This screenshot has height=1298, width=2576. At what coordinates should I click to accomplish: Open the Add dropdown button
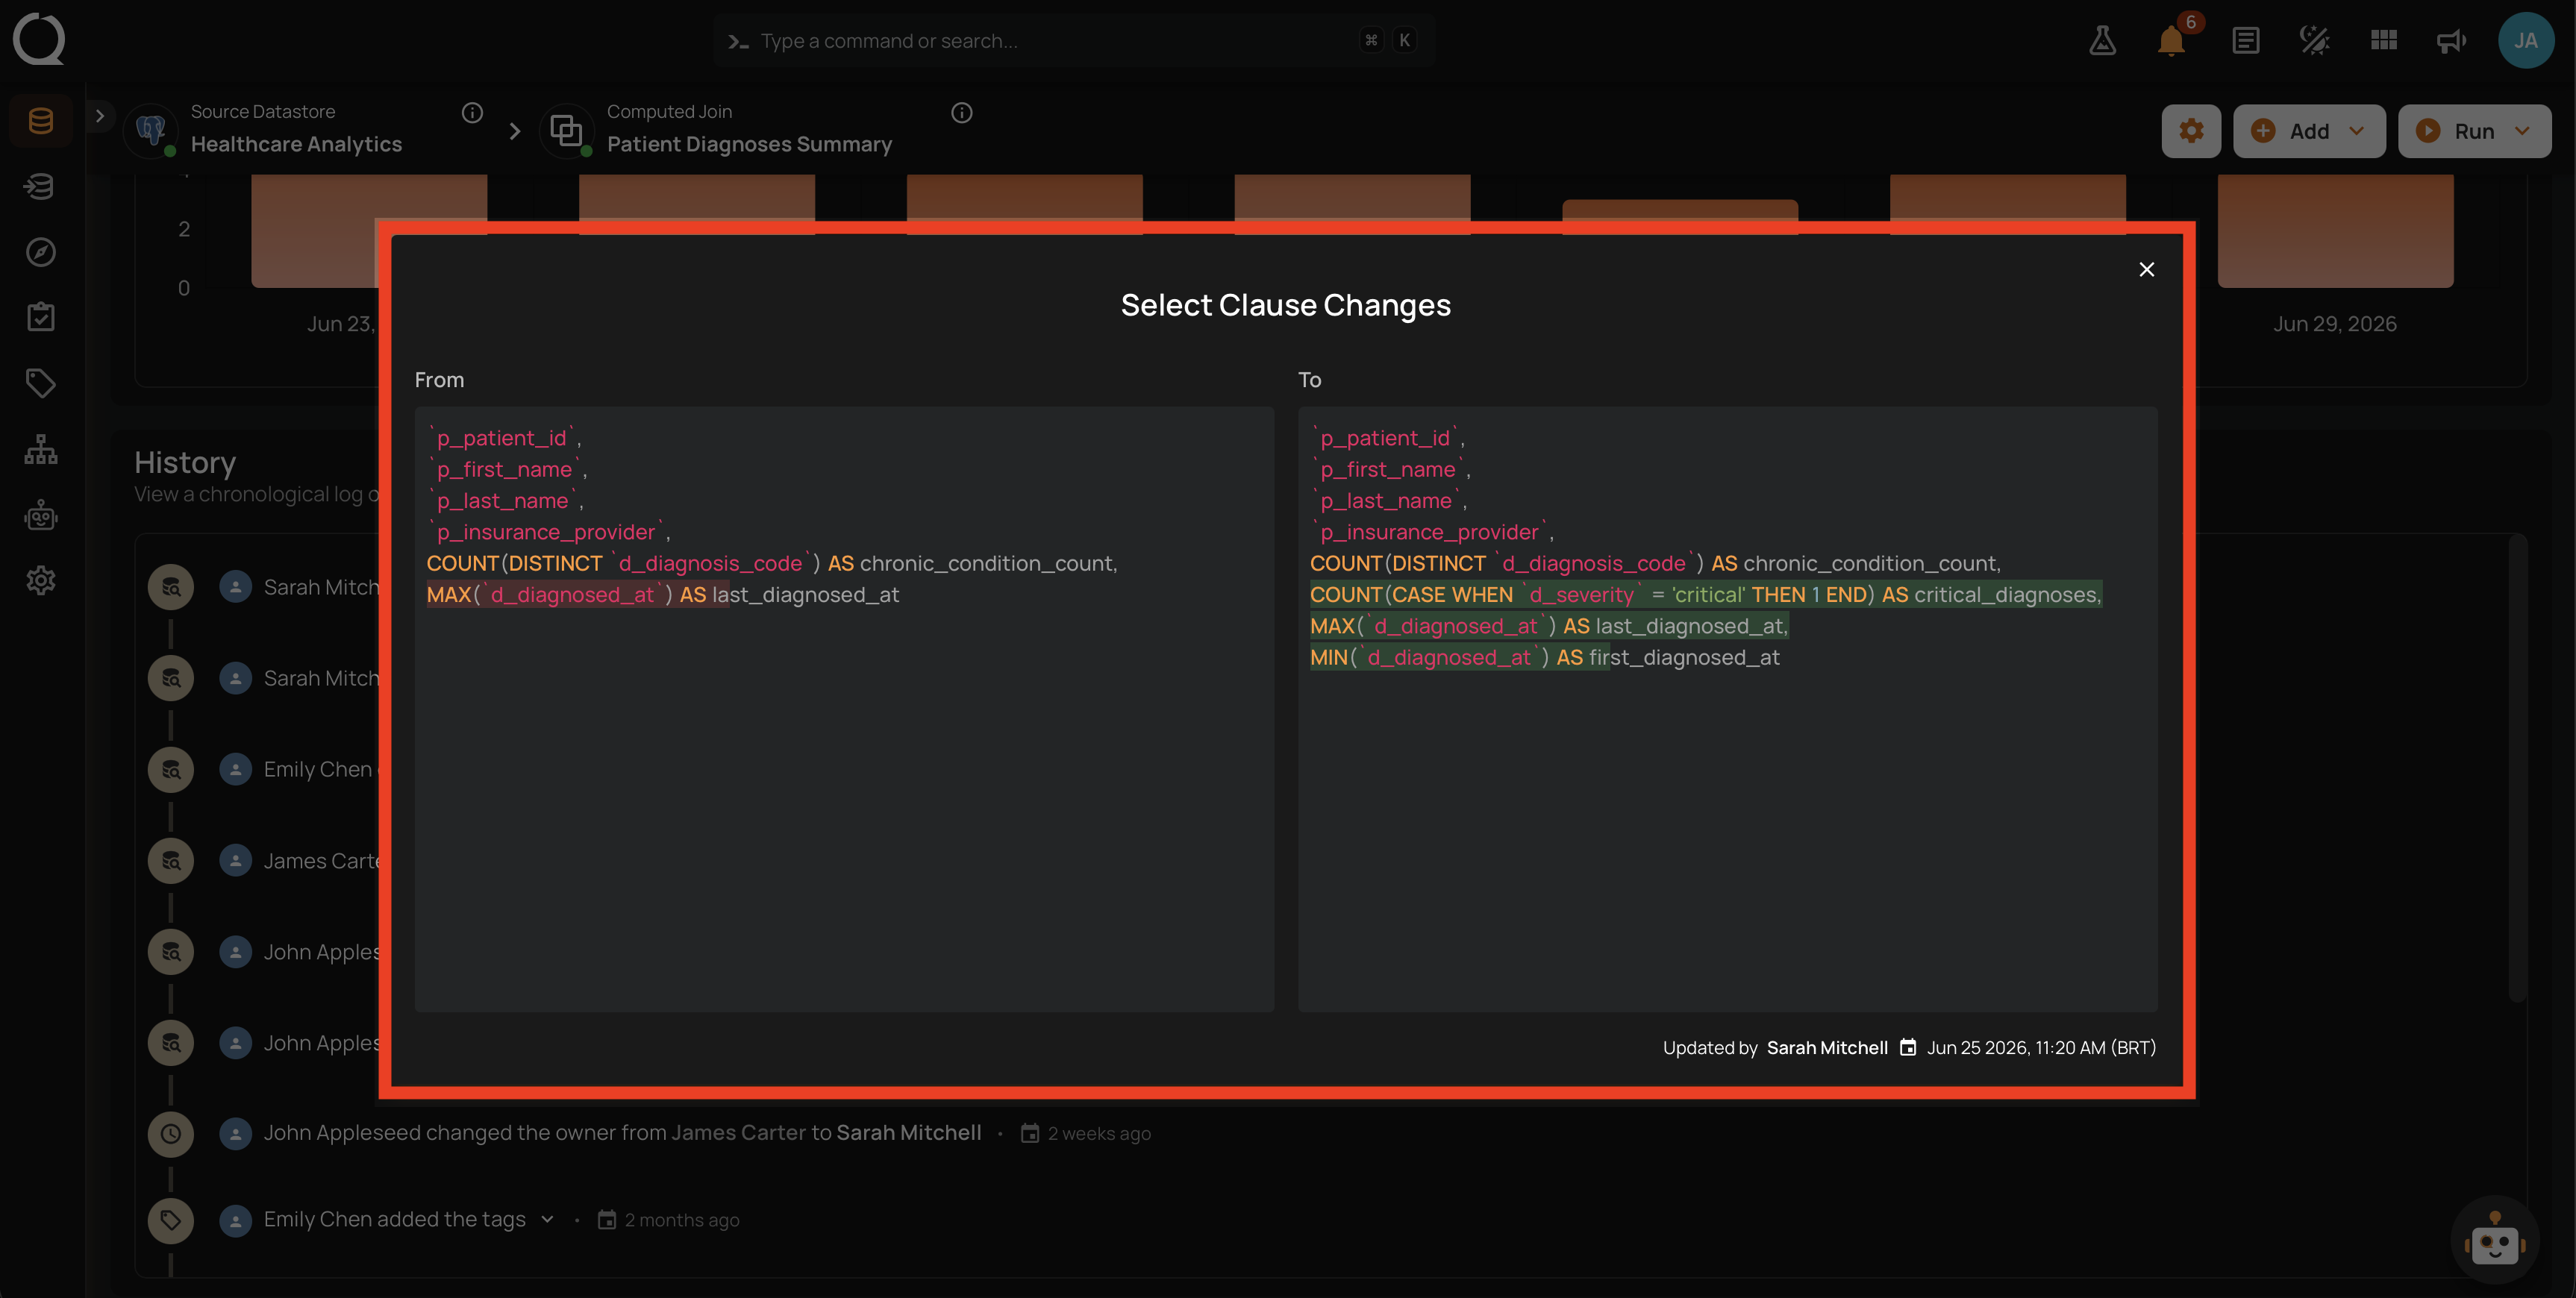click(2308, 131)
